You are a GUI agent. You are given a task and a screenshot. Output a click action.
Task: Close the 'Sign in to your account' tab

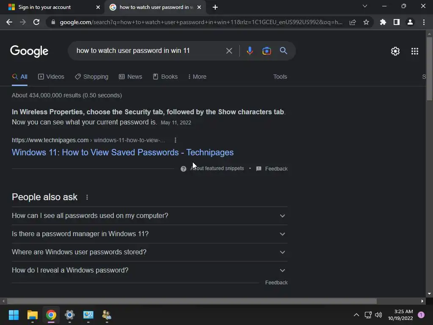98,8
